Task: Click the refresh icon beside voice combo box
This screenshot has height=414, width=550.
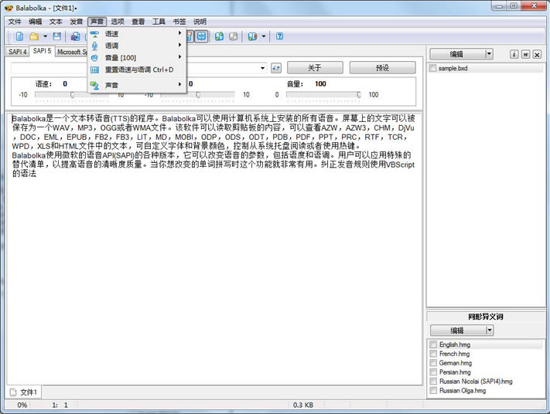Action: pos(275,68)
